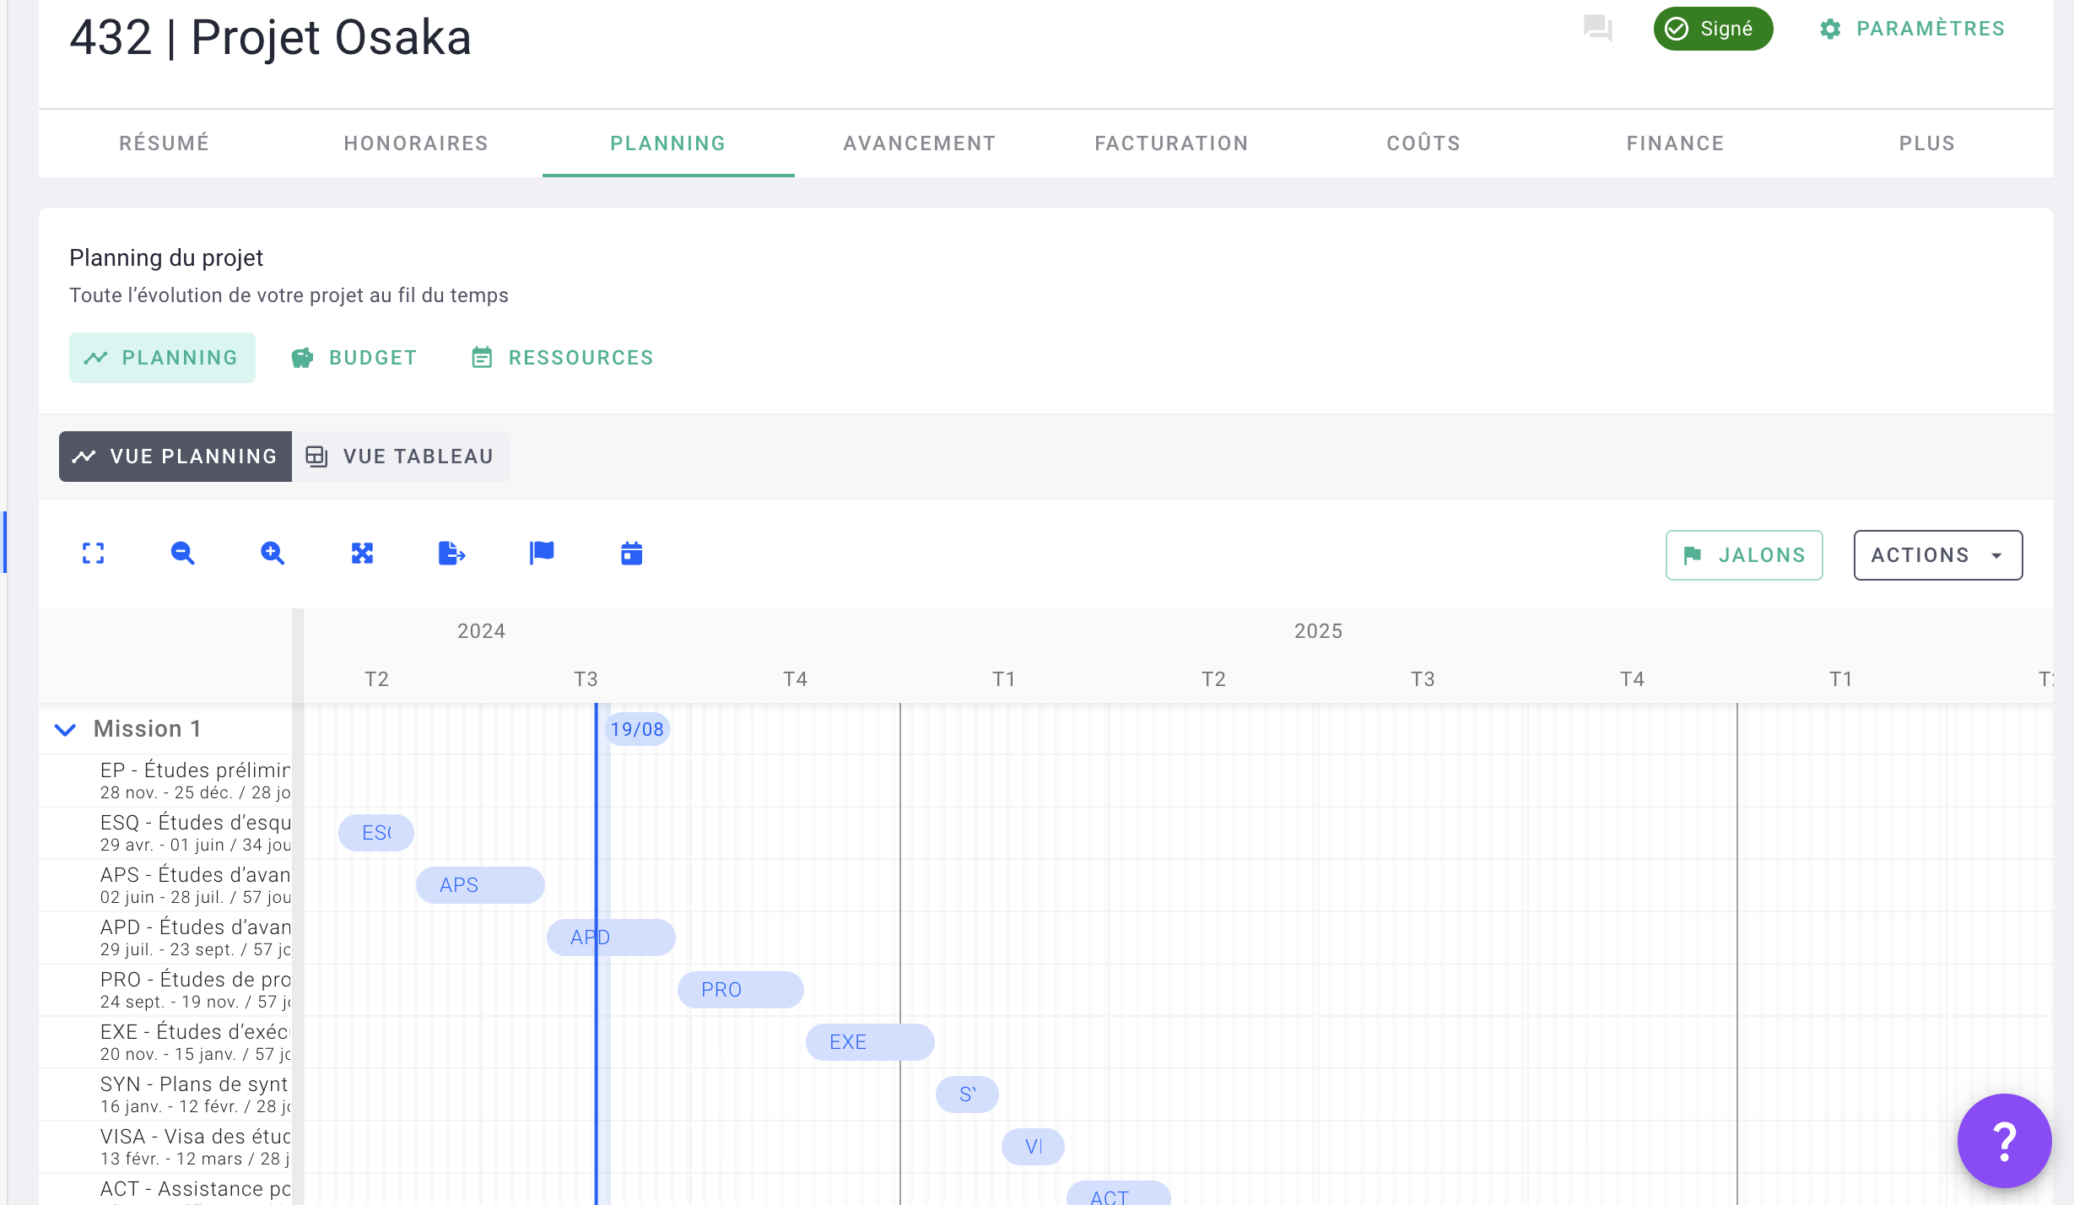Select the ACT - Assistance row
Image resolution: width=2074 pixels, height=1205 pixels.
[165, 1190]
